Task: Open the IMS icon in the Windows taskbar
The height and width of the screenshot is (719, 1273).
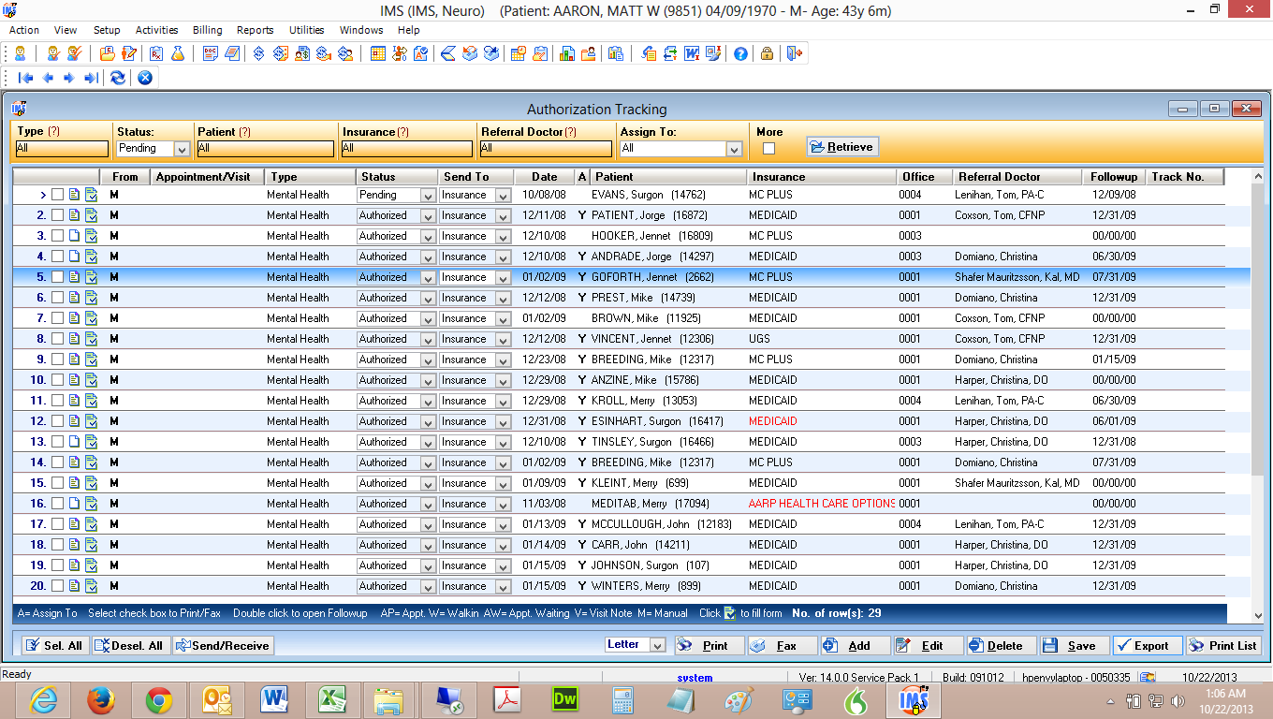Action: point(913,699)
